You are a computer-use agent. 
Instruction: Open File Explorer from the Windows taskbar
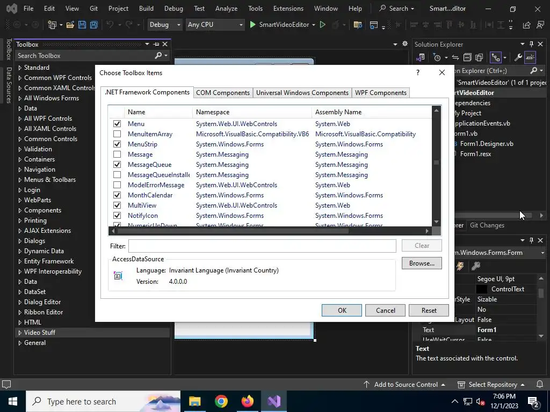194,401
